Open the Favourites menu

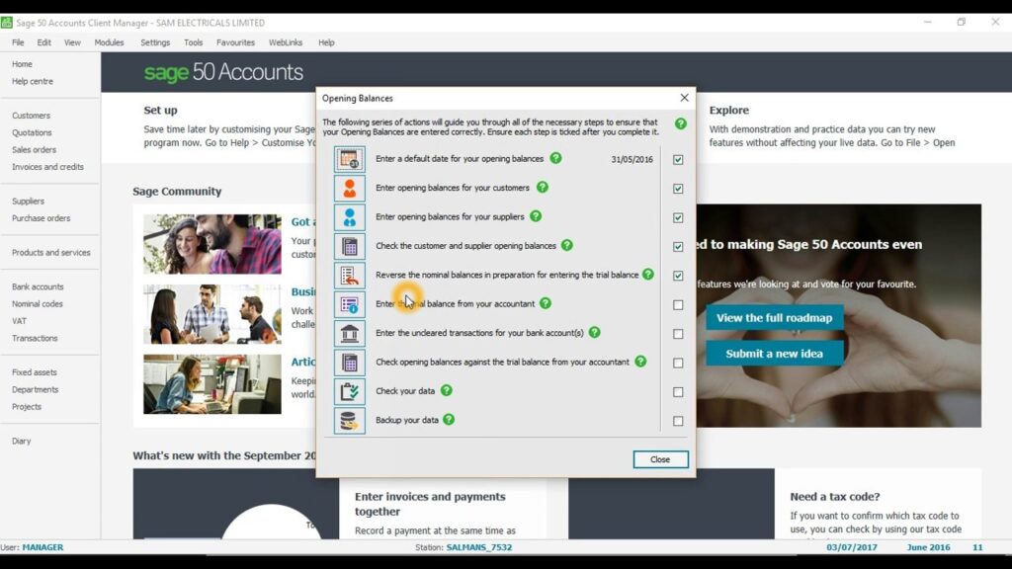[x=235, y=42]
